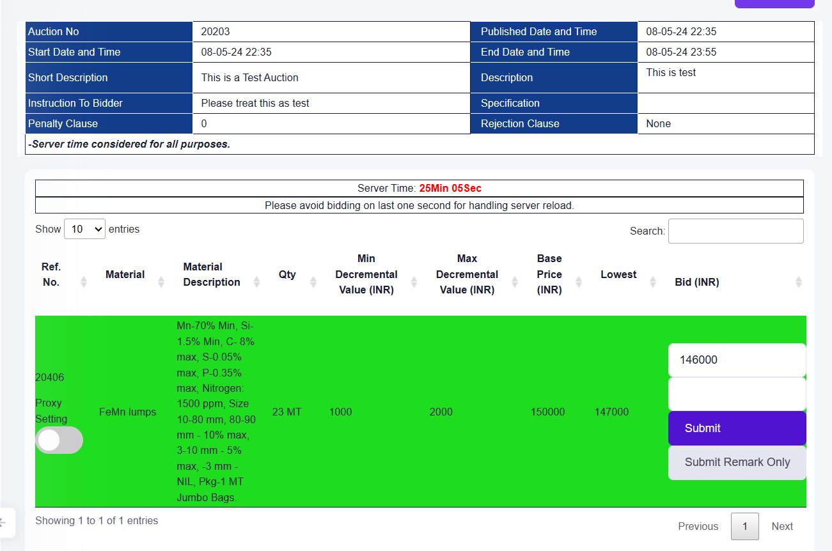Sort by Material column arrows

tap(161, 282)
